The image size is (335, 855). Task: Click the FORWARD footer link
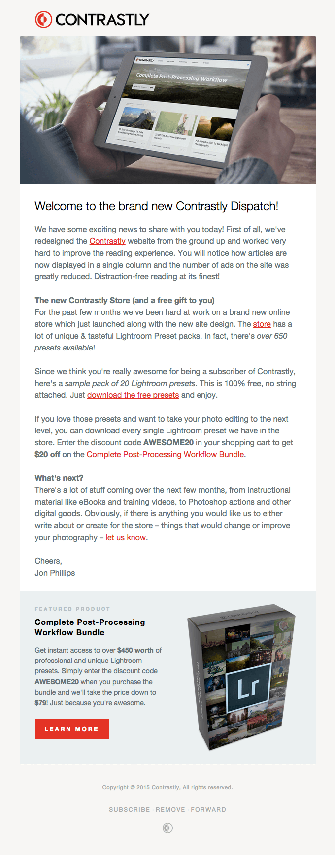tap(208, 810)
